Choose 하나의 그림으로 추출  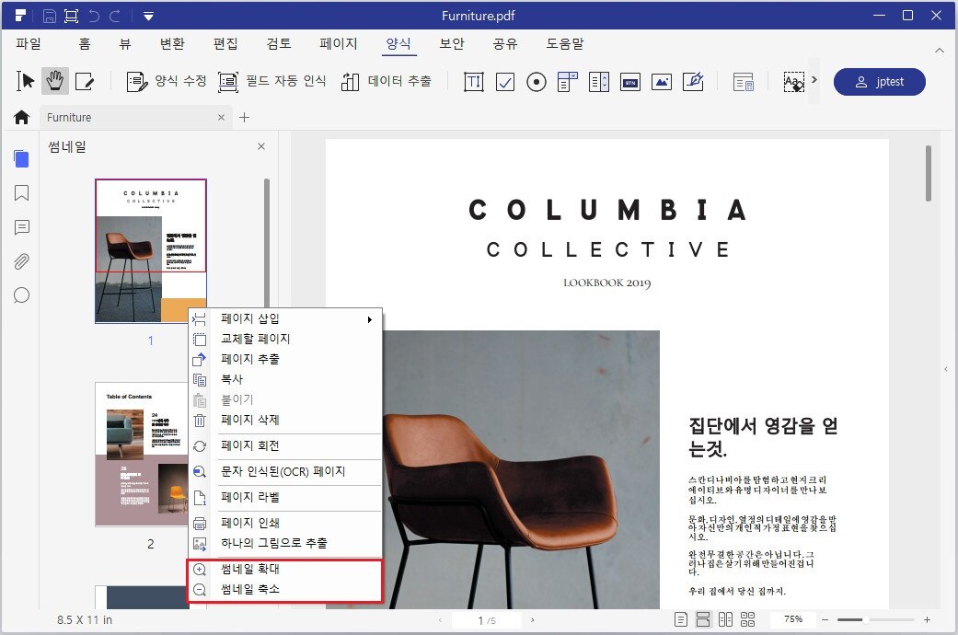point(285,543)
